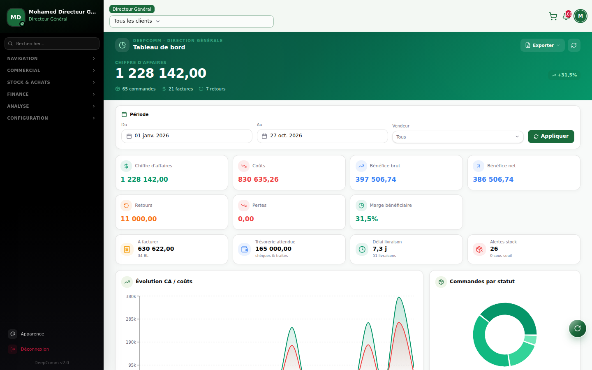Screen dimensions: 592x370
Task: Click the Trésorerie attendue wallet icon
Action: tap(245, 249)
